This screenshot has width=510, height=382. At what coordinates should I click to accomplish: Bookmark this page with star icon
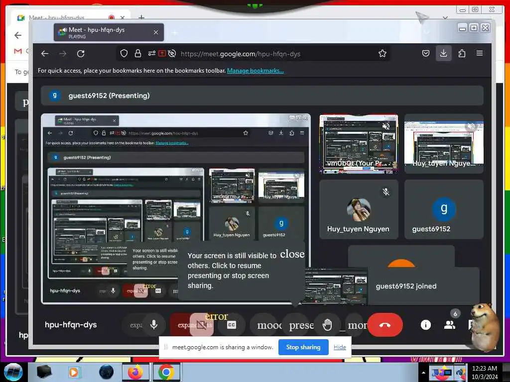[x=382, y=54]
